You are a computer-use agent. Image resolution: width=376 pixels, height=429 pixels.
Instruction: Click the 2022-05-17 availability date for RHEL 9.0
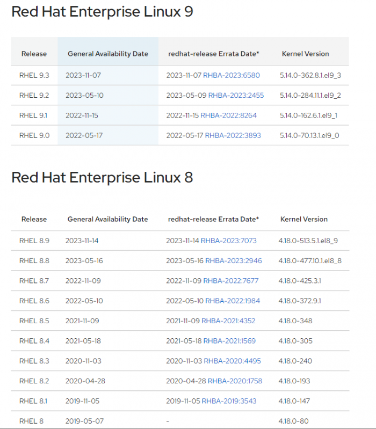point(84,135)
